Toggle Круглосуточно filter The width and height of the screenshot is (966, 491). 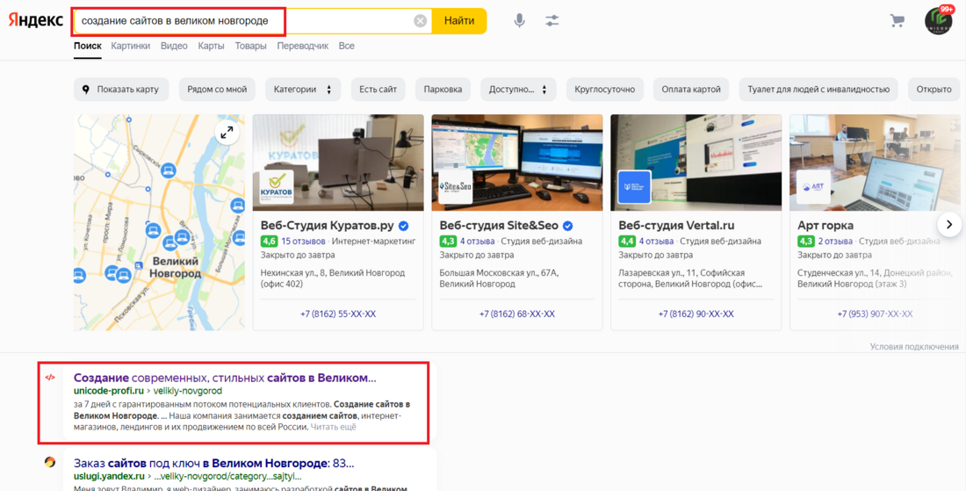tap(604, 90)
